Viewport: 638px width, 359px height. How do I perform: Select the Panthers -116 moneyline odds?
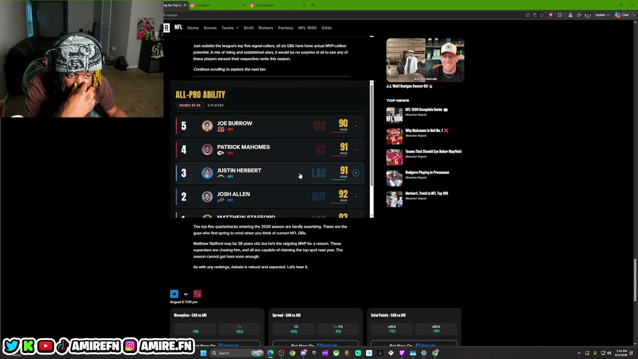195,330
